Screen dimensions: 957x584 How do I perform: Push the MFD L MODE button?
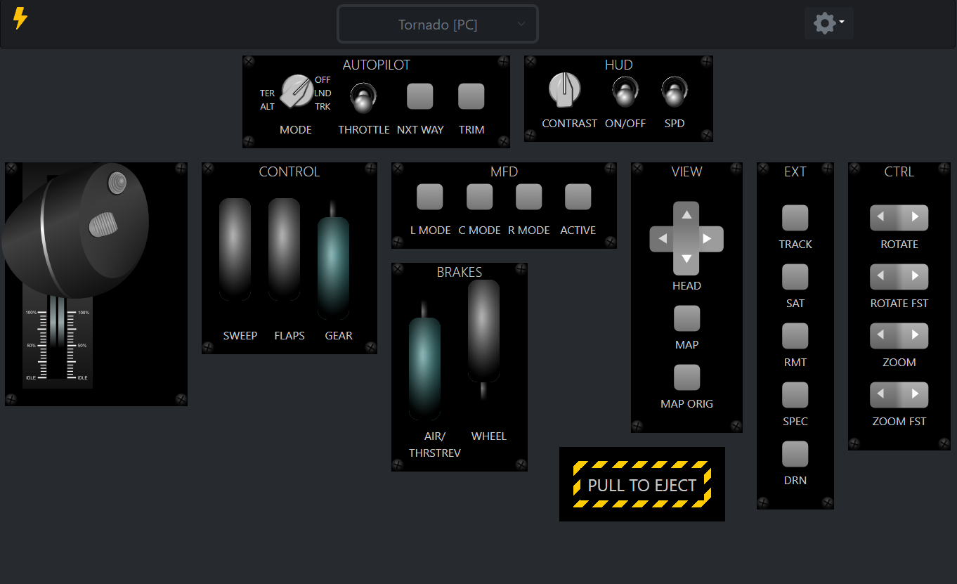[430, 197]
